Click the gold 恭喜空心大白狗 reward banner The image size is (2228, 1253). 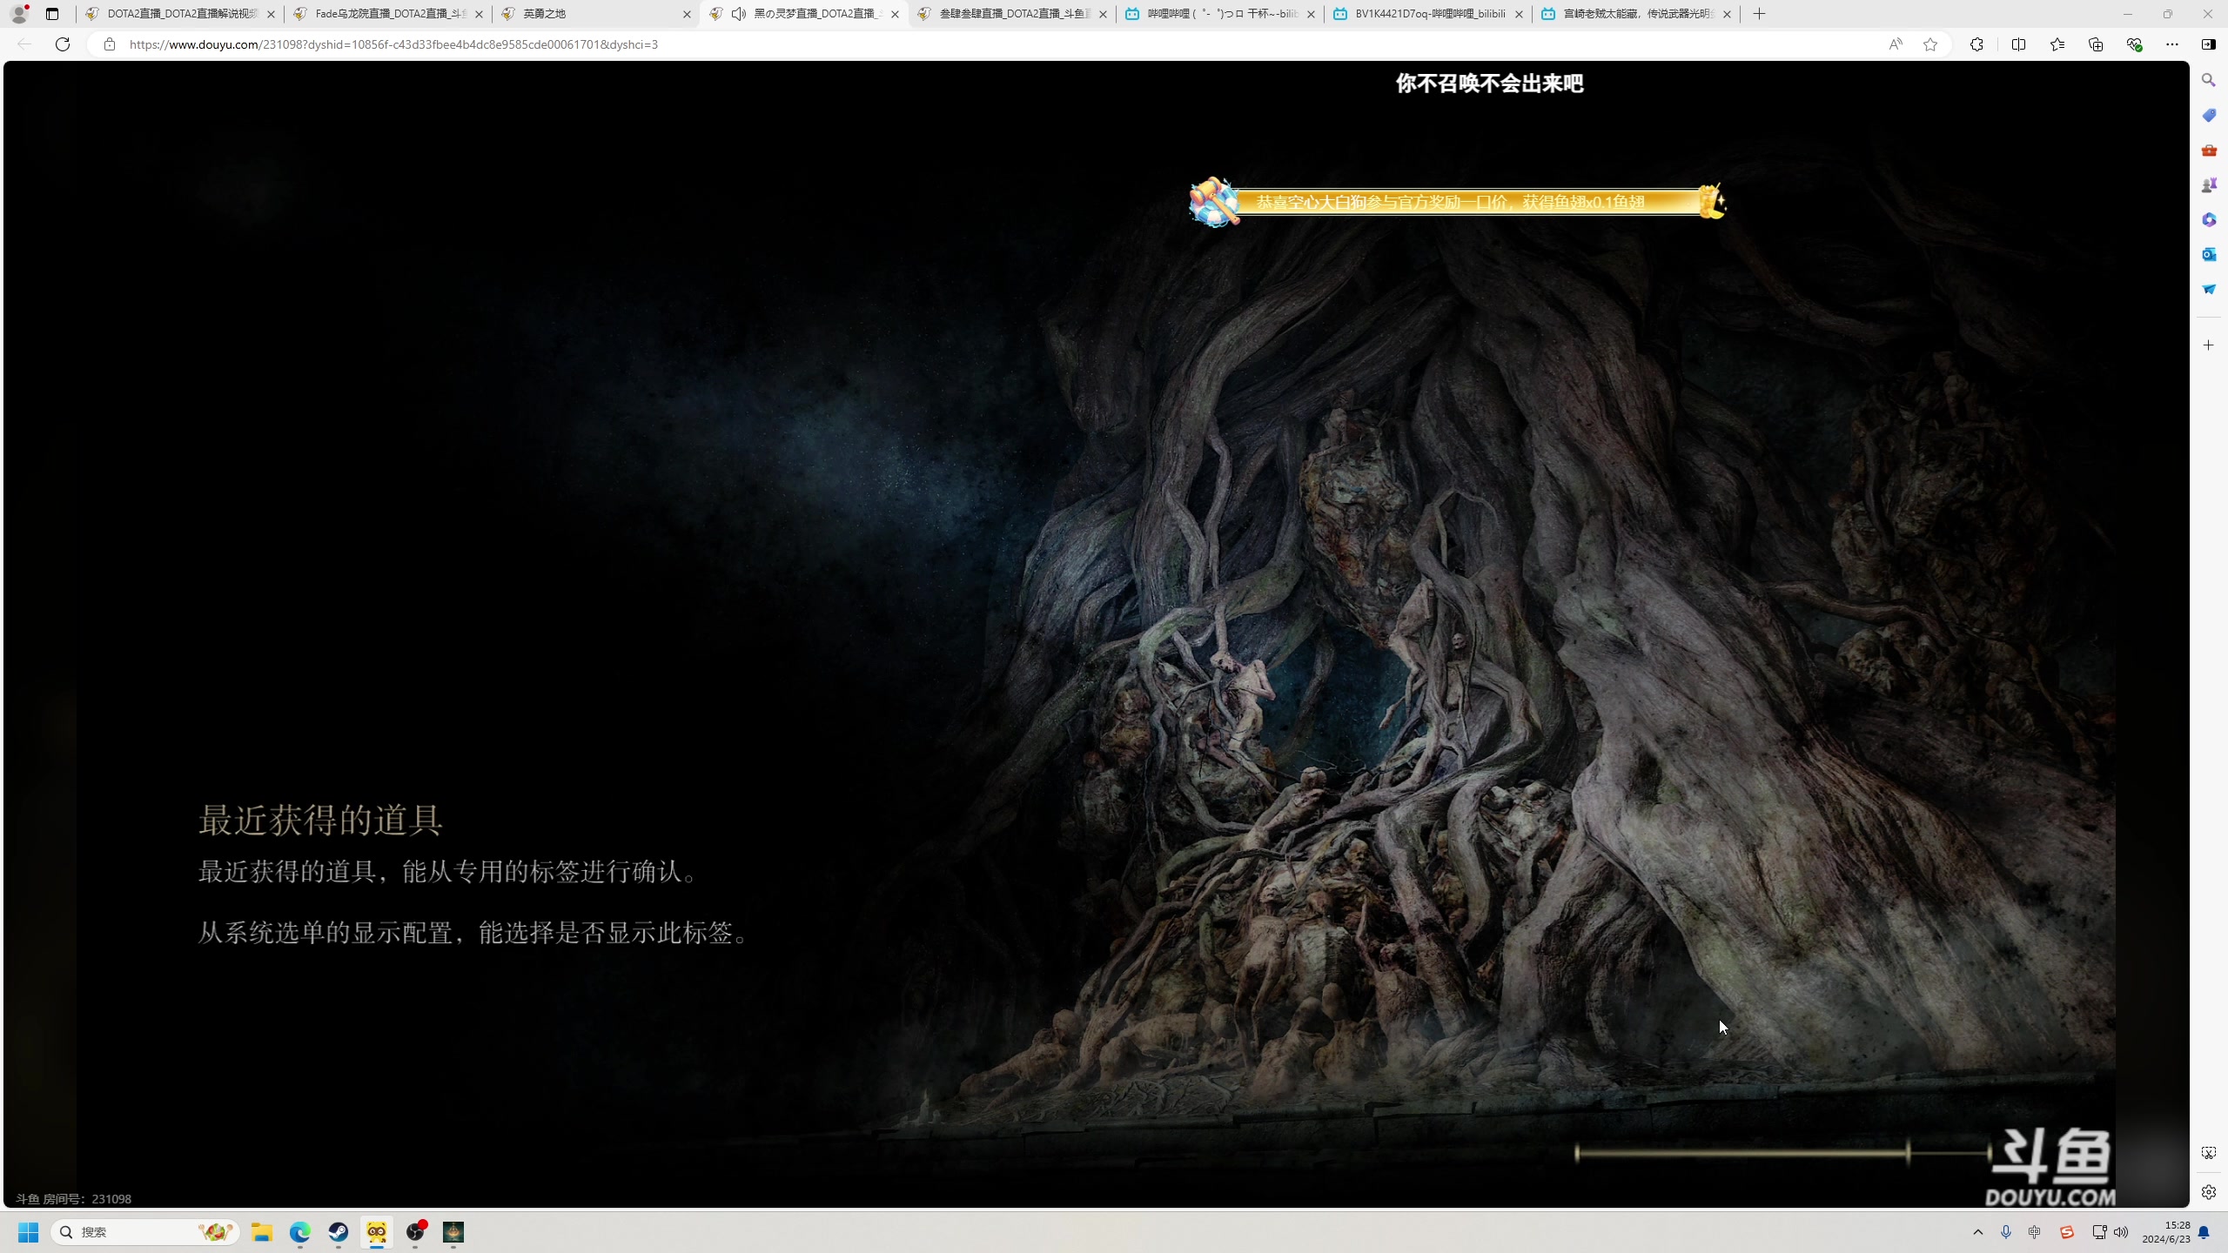click(1458, 202)
